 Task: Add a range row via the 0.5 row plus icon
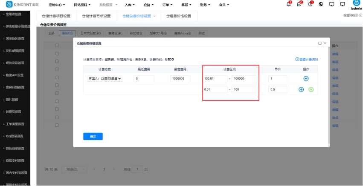coord(301,89)
